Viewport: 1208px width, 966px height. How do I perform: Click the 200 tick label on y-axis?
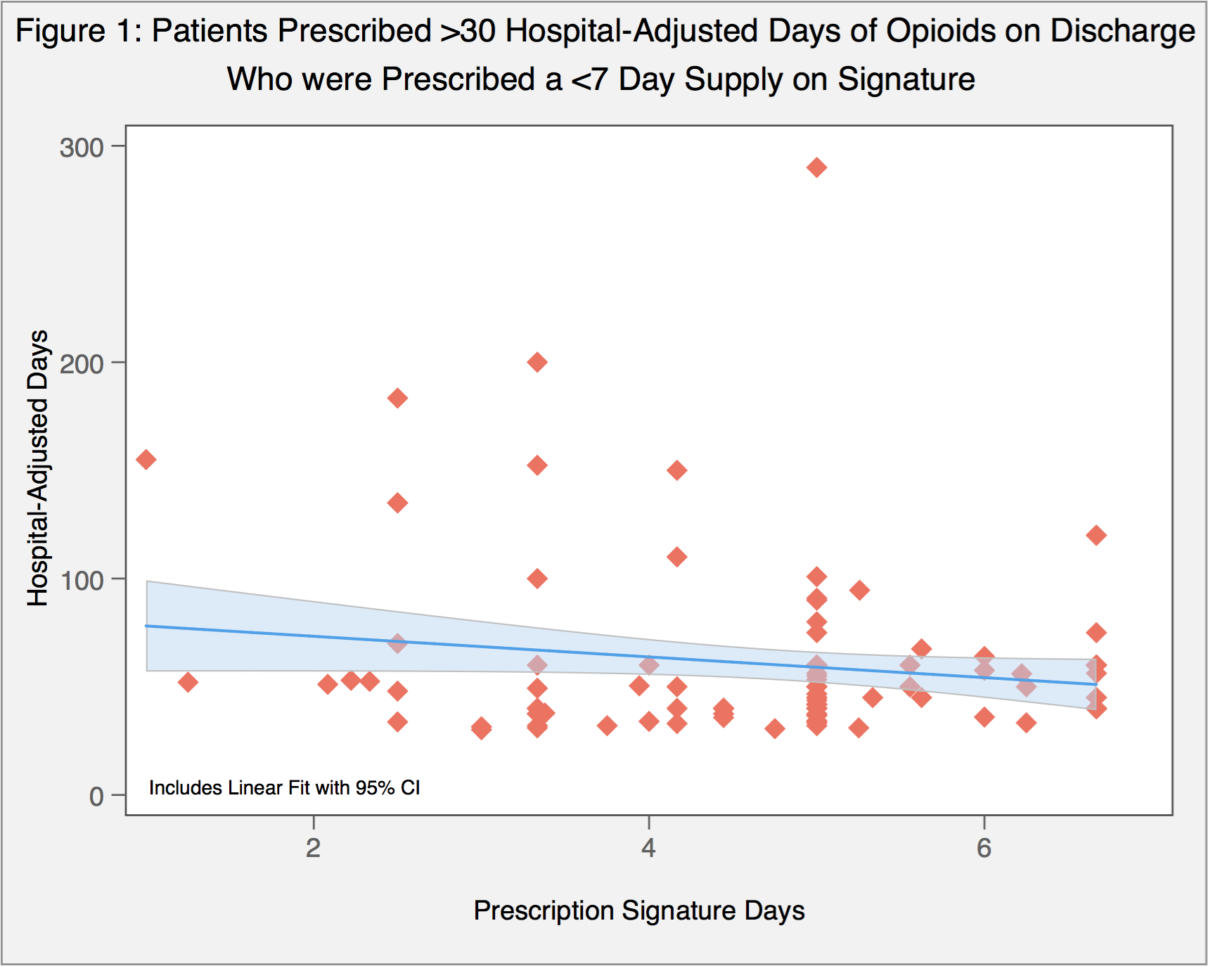82,364
